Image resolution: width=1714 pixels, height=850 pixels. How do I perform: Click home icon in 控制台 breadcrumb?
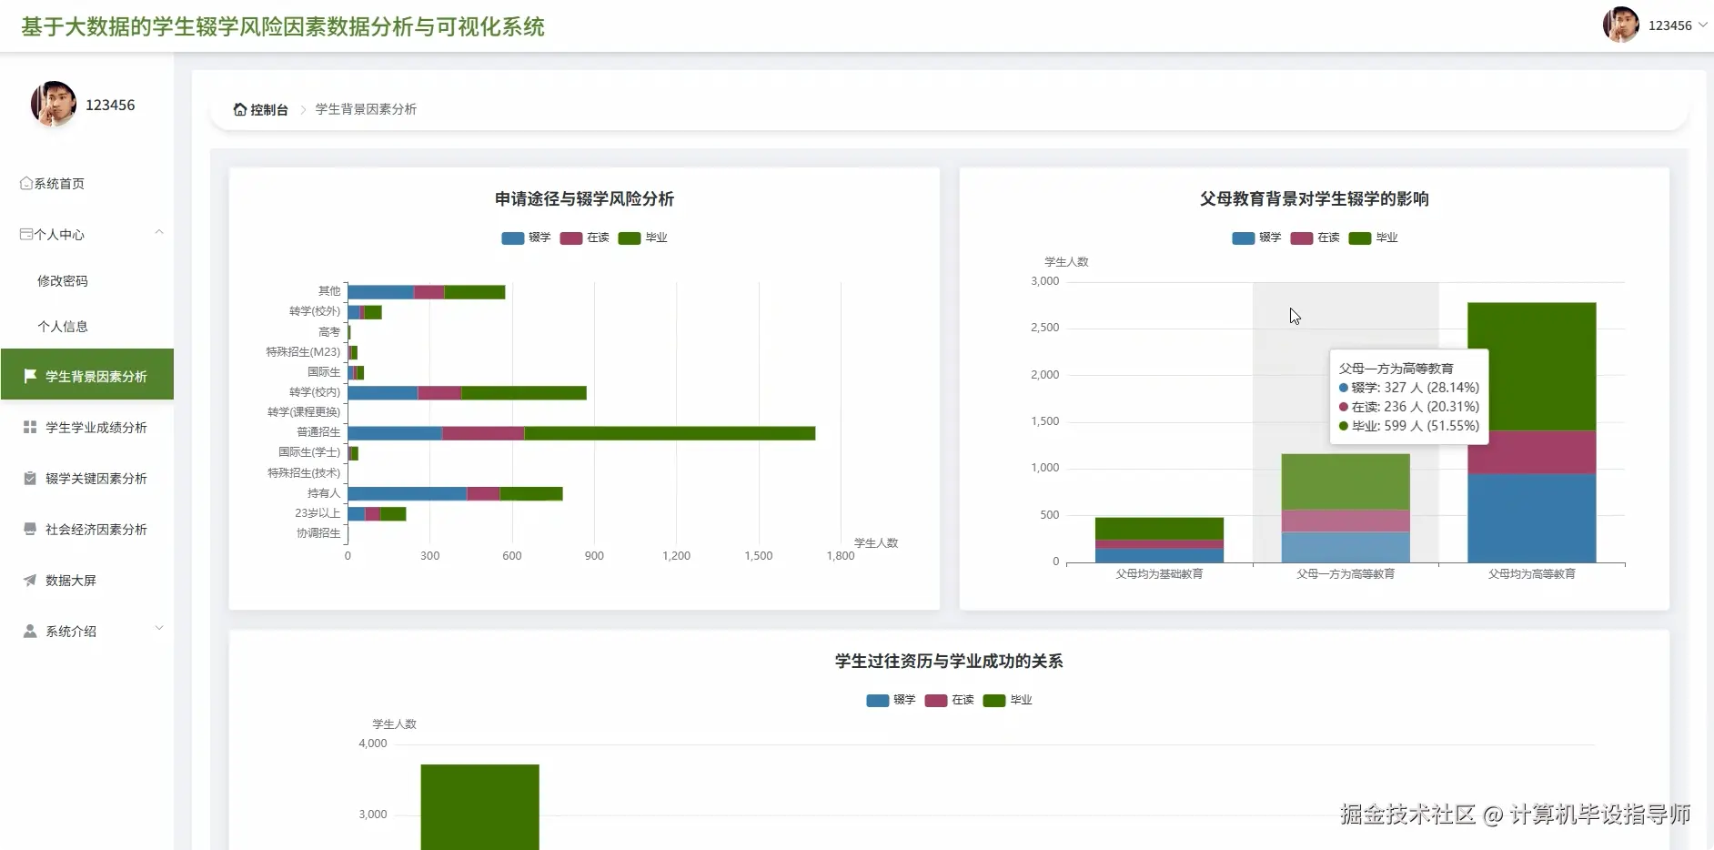[x=240, y=109]
